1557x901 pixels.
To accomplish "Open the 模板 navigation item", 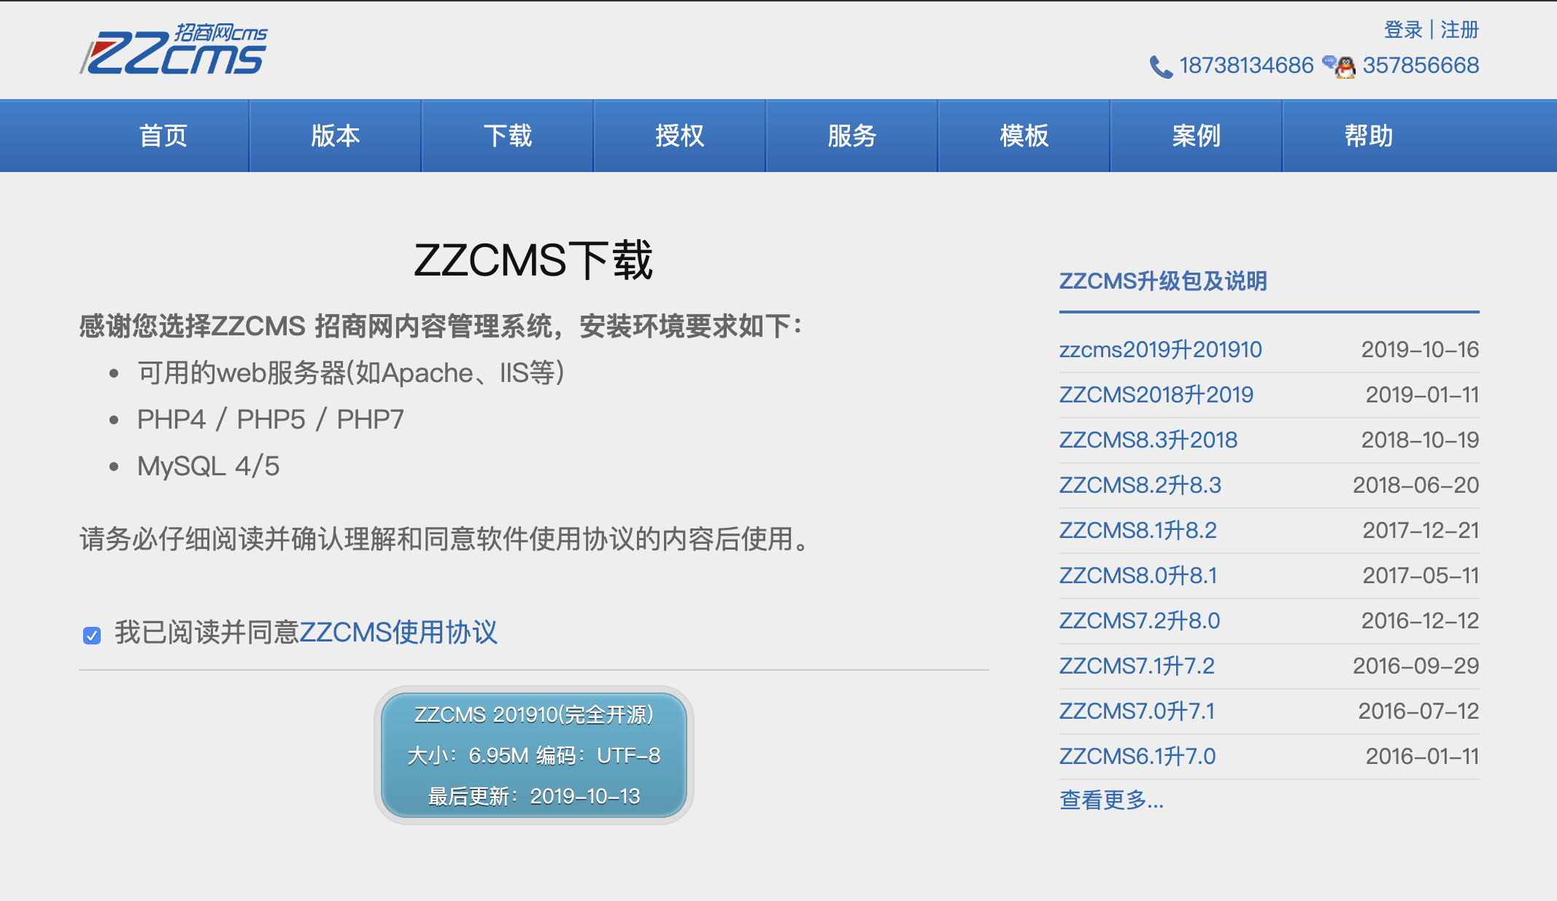I will point(1024,136).
